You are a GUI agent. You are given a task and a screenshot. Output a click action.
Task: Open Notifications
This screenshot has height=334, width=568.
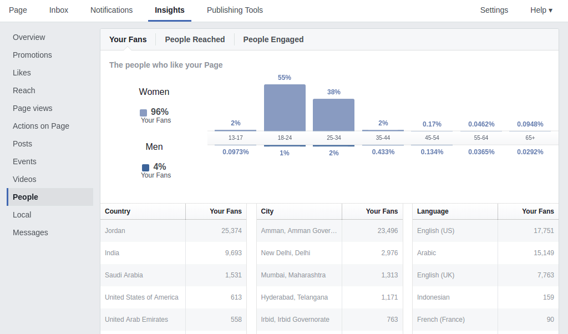(111, 10)
